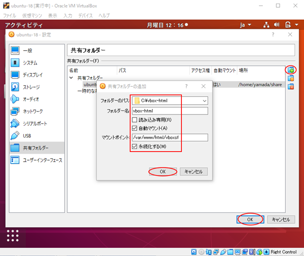Screen dimensions: 304x256
Task: Click the add shared folder icon
Action: (291, 70)
